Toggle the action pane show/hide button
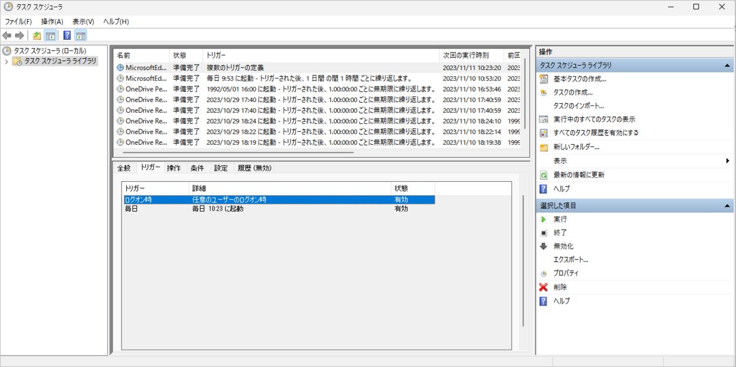 80,36
